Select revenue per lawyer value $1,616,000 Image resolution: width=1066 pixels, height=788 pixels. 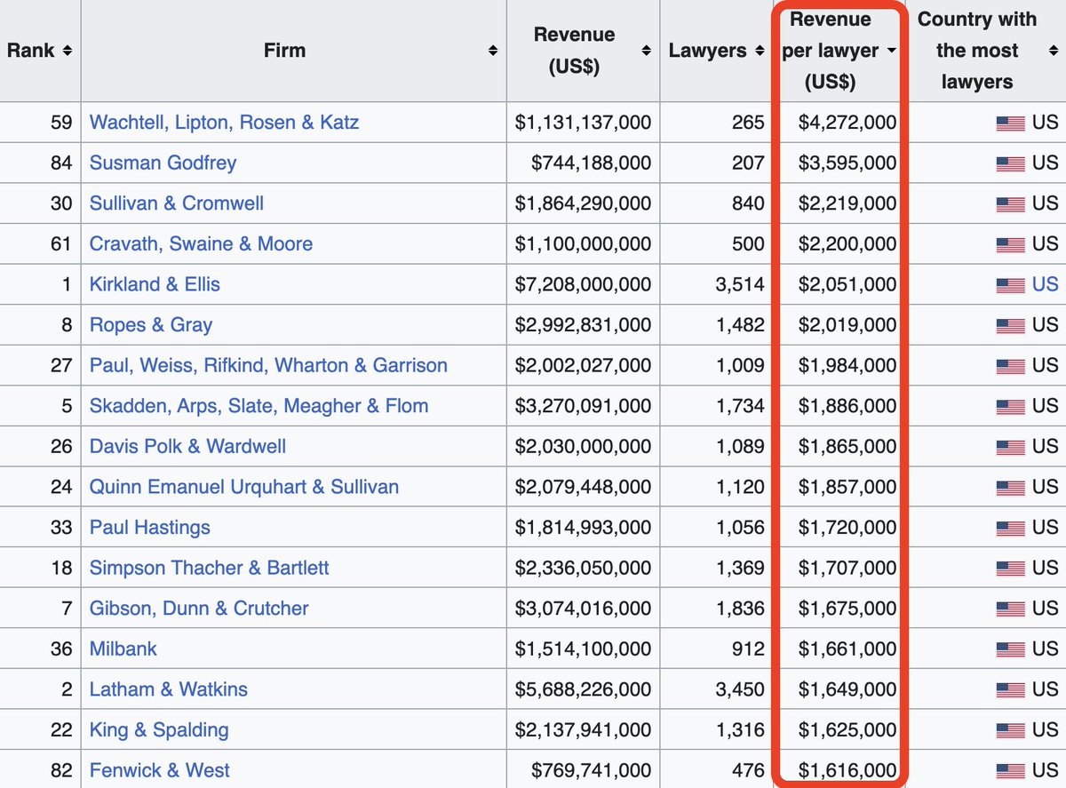[x=847, y=770]
